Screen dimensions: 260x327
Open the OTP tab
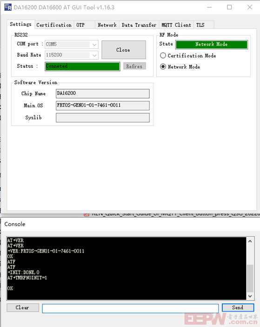[x=84, y=25]
